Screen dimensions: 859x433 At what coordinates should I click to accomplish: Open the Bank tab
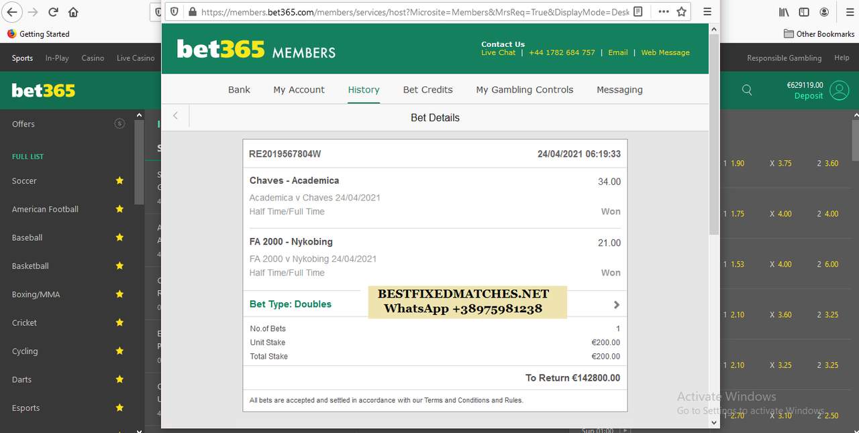[x=239, y=89]
